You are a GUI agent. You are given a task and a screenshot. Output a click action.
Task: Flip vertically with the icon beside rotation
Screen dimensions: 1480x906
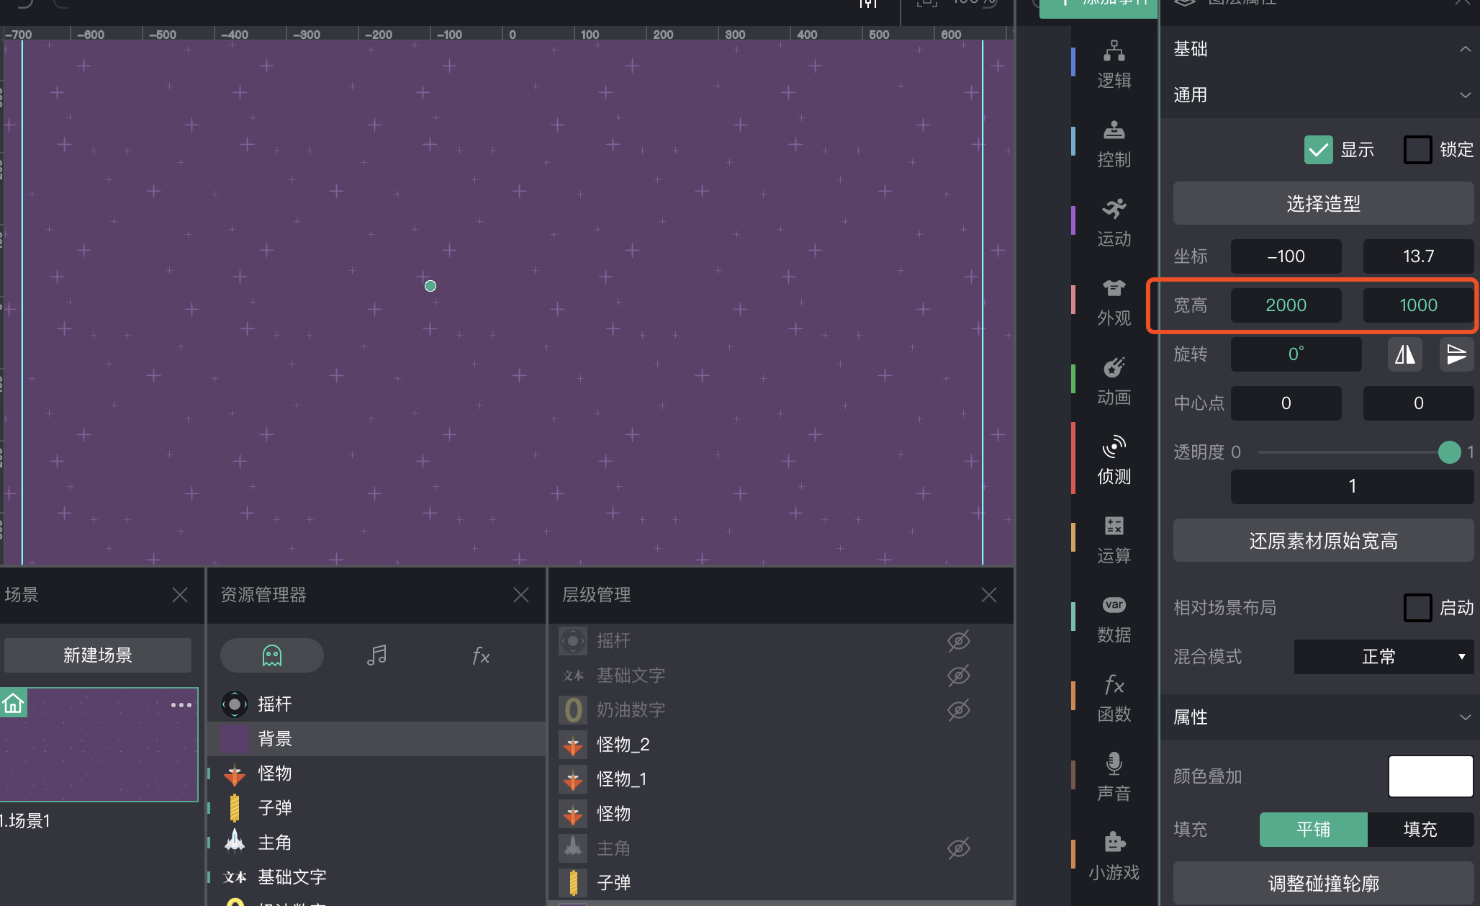(x=1456, y=354)
